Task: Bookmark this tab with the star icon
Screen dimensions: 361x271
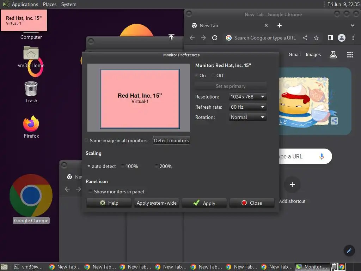Action: 316,38
